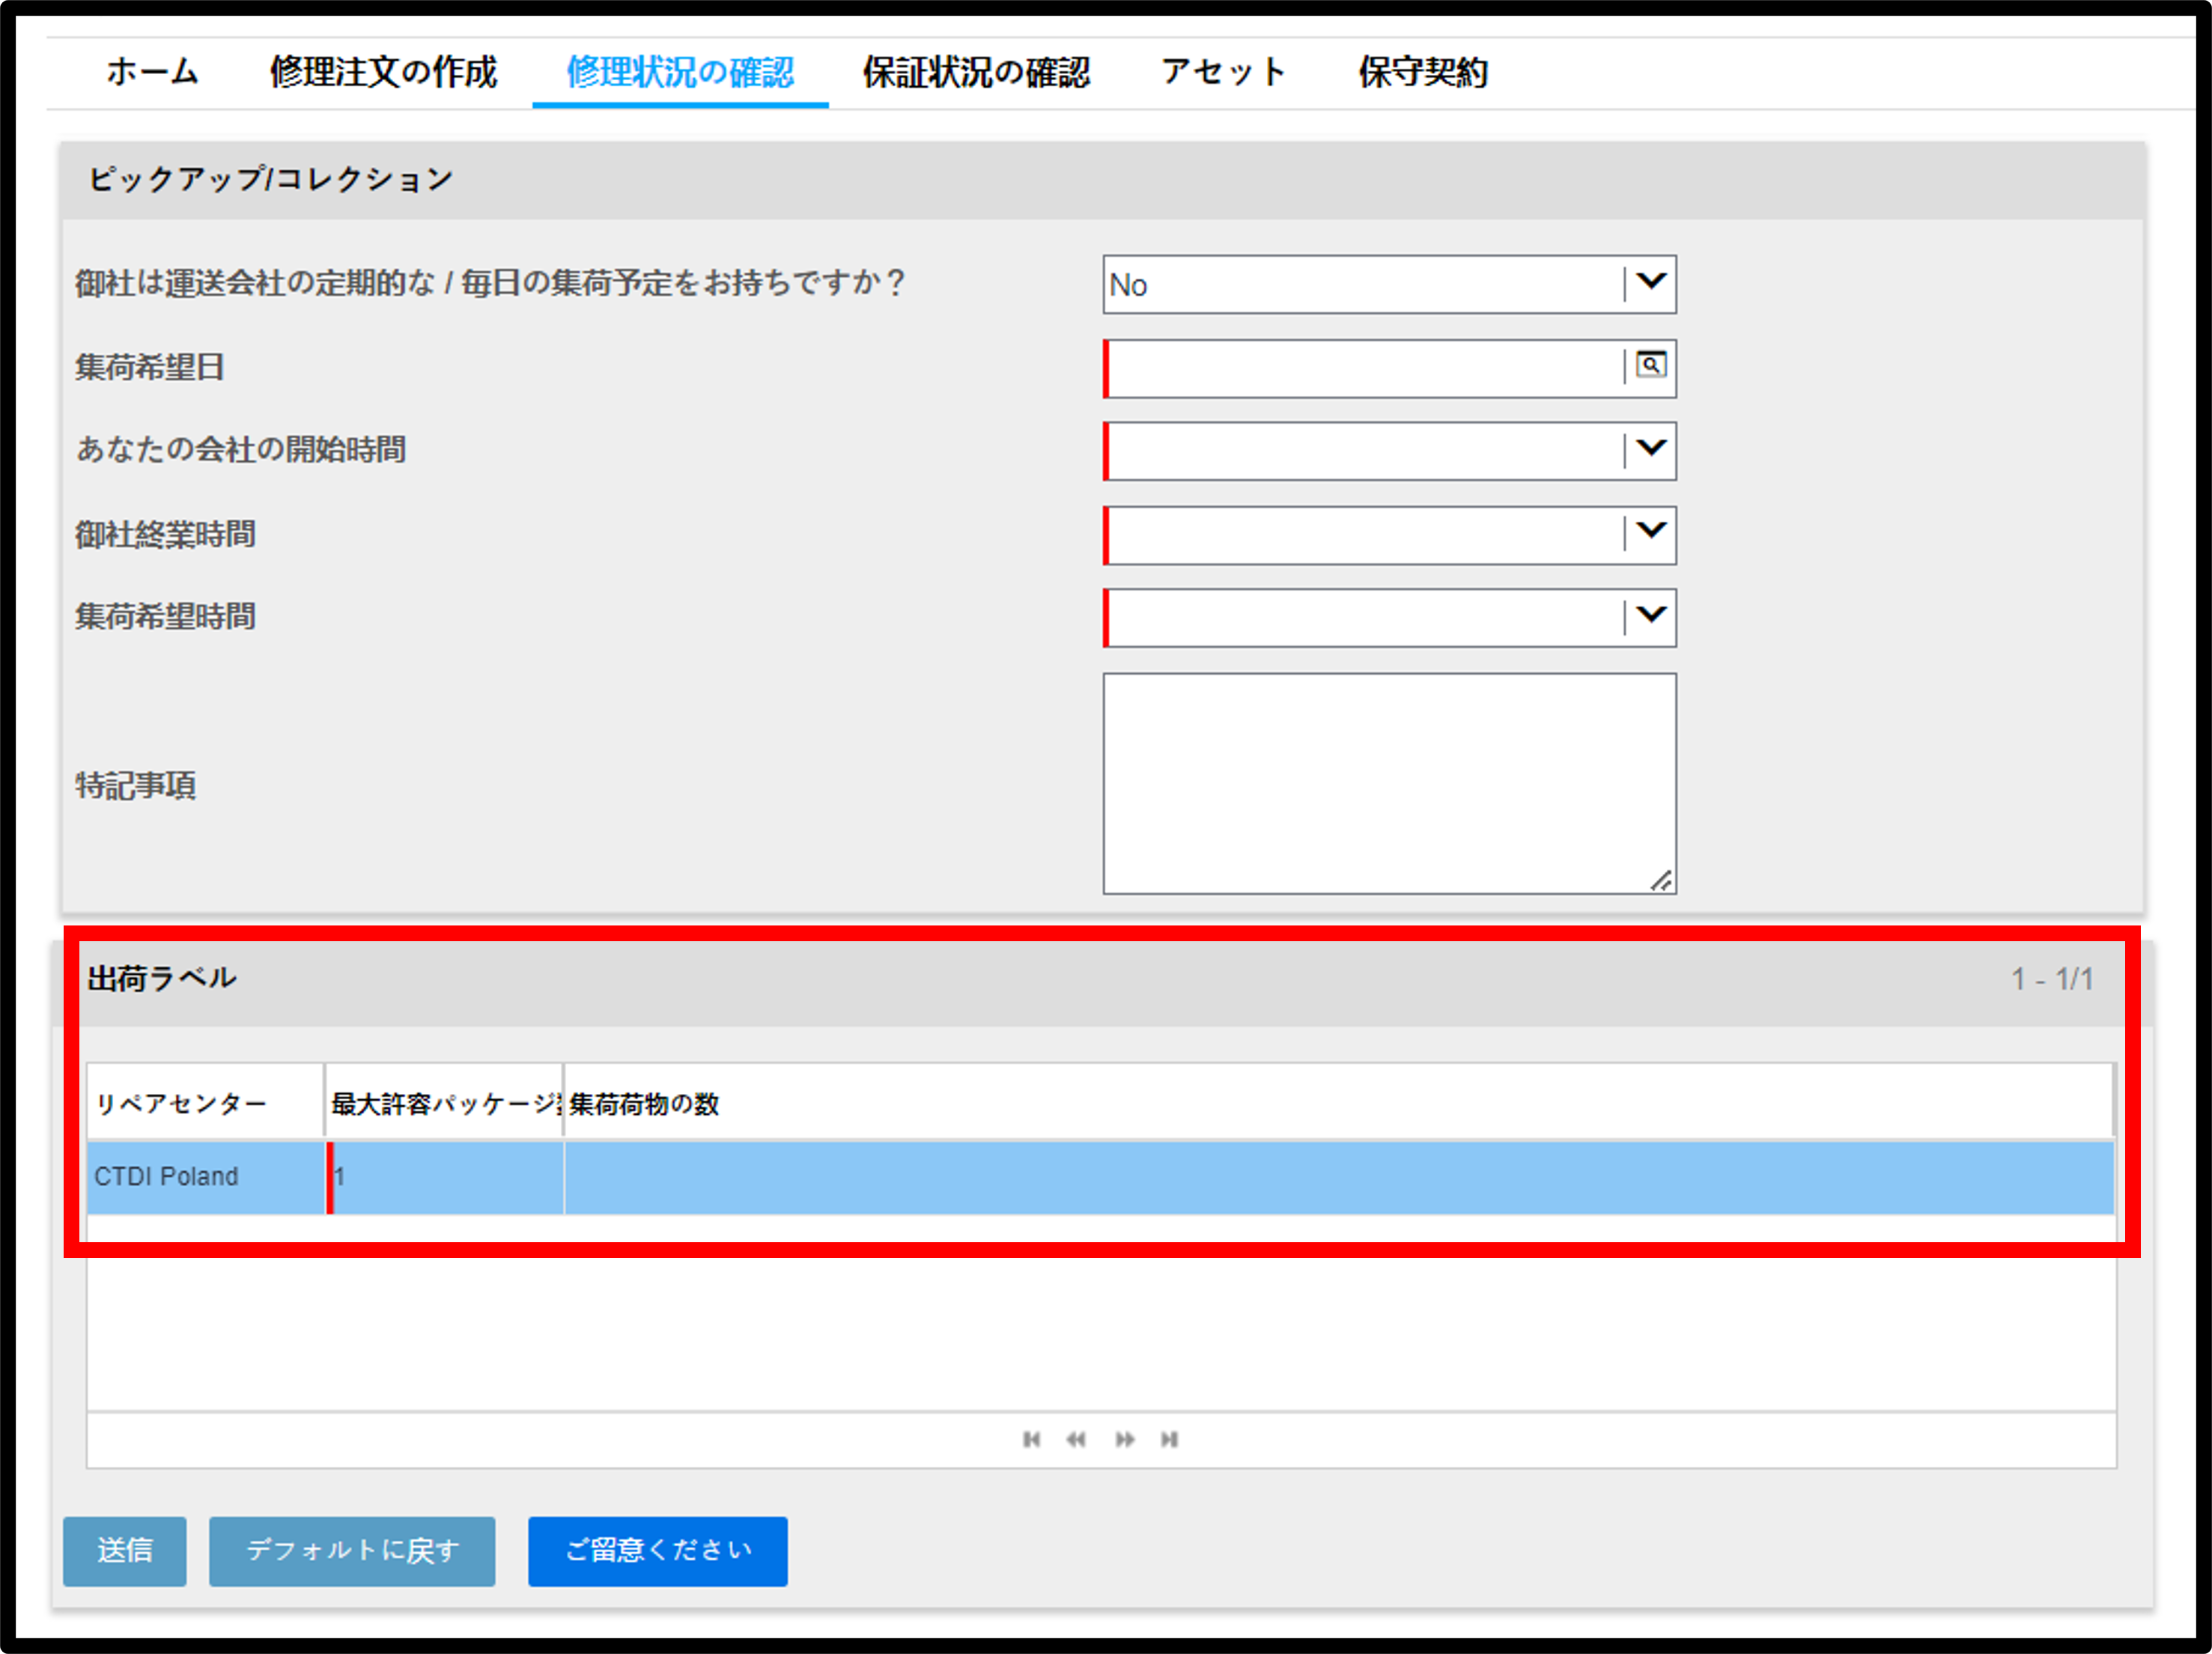
Task: Click the デフォルトに戻す button
Action: (352, 1551)
